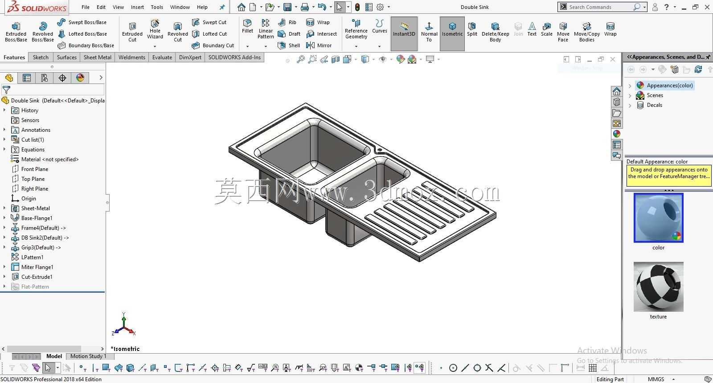This screenshot has height=383, width=713.
Task: Open the Motion Study 1 tab
Action: click(88, 356)
